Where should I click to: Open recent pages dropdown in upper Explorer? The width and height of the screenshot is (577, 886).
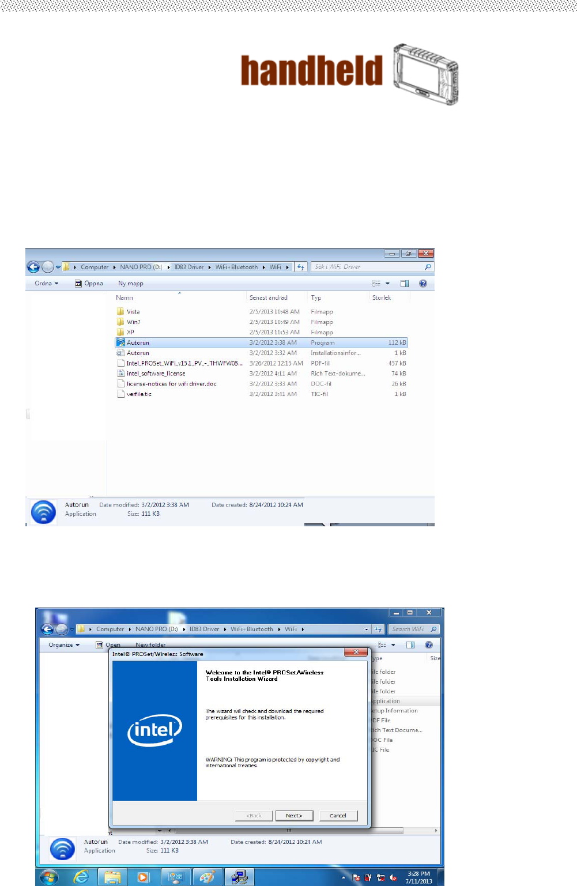58,267
